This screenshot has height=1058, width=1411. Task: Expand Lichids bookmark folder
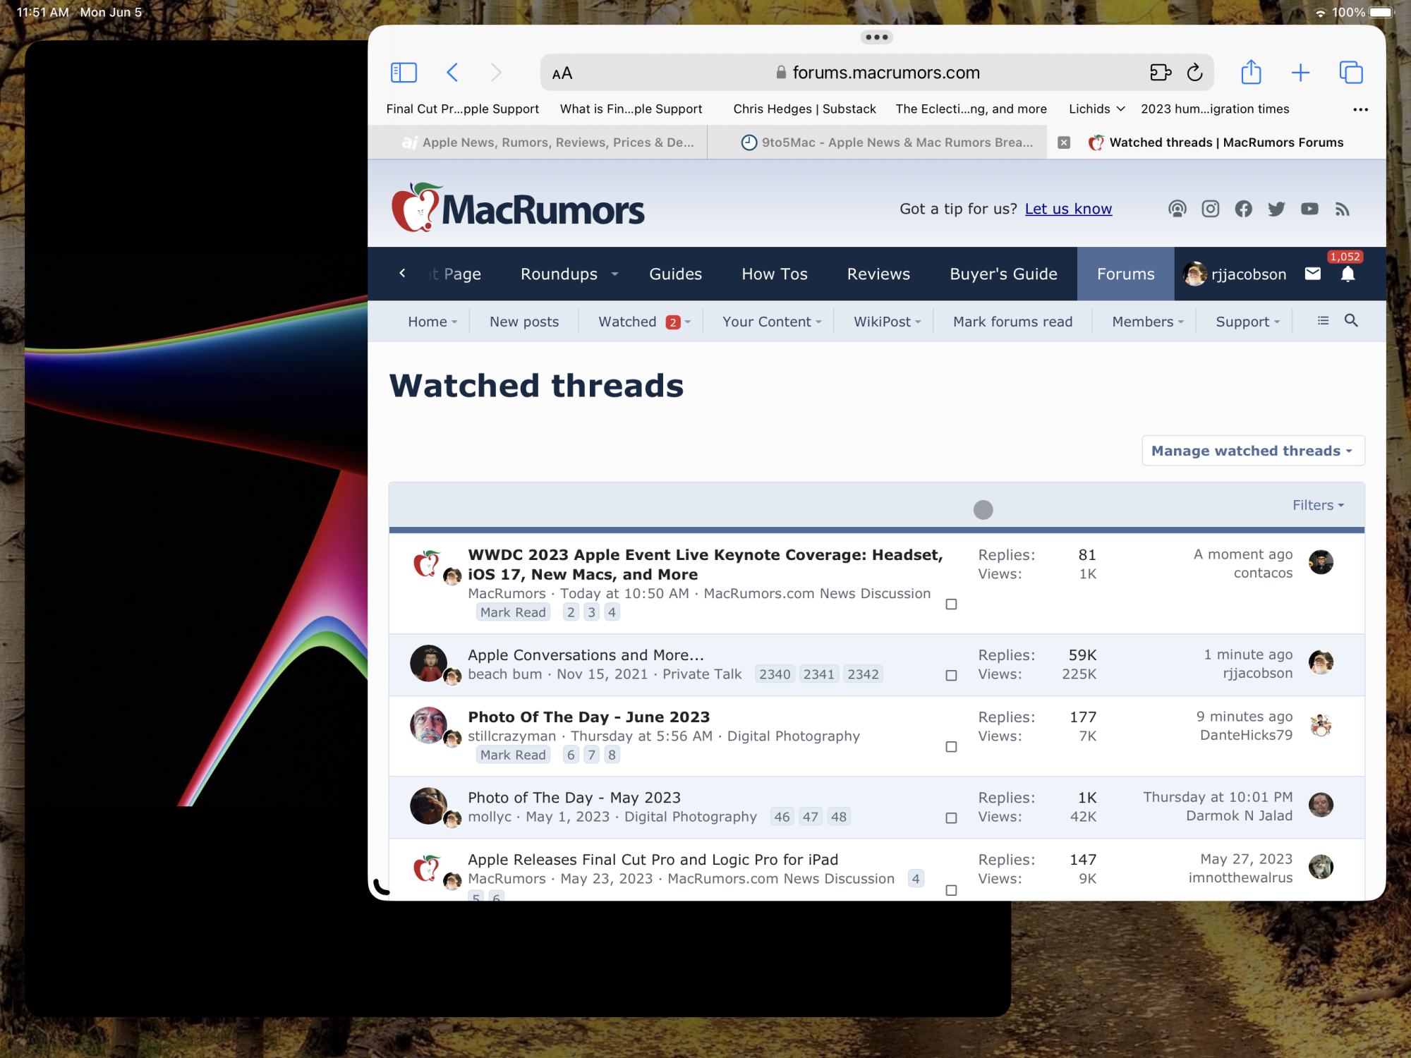(1096, 109)
